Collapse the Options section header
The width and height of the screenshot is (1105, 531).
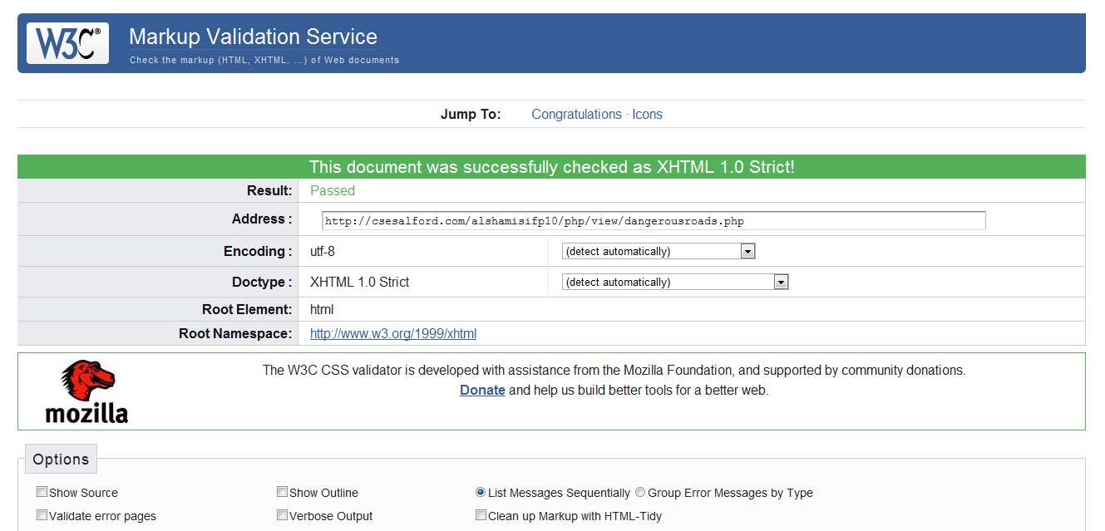pyautogui.click(x=61, y=460)
